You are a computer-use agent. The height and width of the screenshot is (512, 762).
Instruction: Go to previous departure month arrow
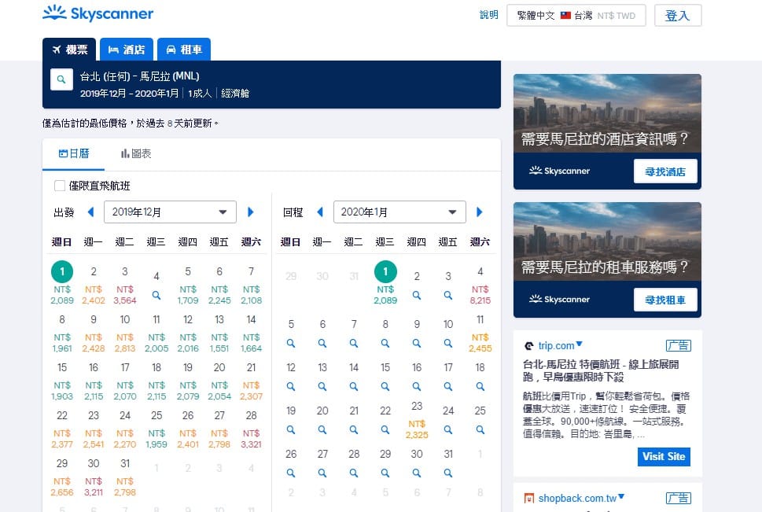tap(90, 212)
